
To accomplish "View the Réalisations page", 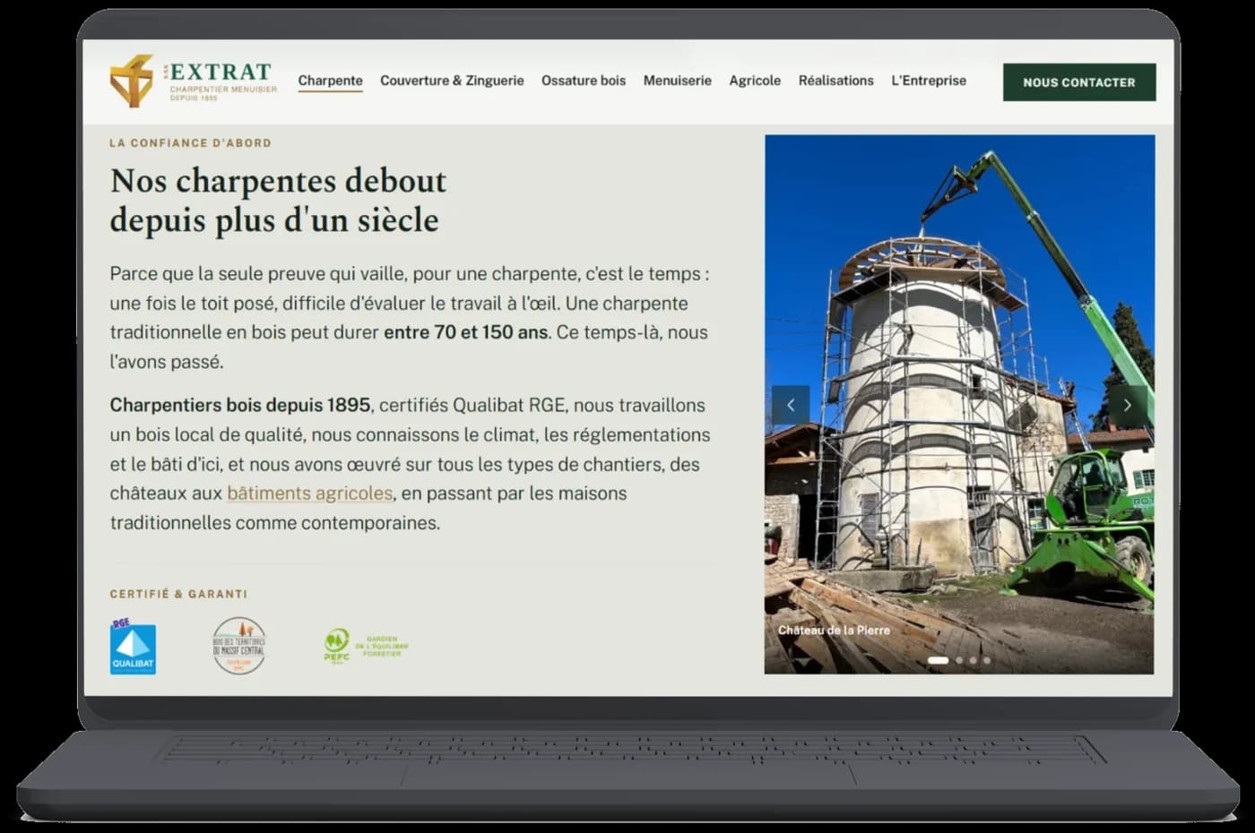I will tap(836, 81).
